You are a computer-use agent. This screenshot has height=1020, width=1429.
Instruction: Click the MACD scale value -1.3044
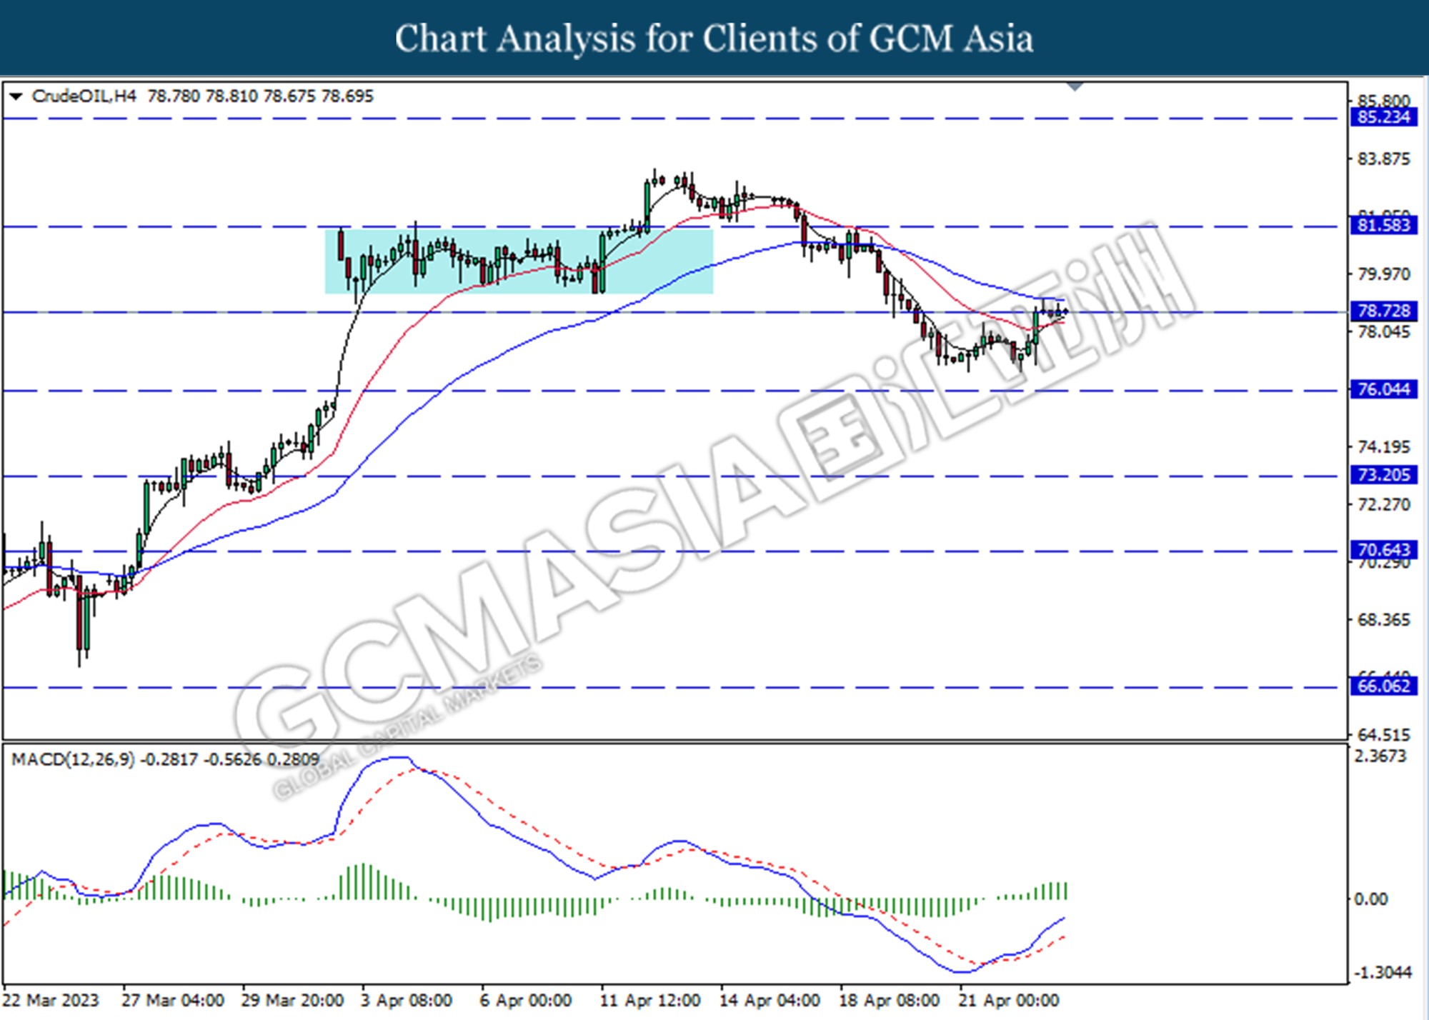1383,972
